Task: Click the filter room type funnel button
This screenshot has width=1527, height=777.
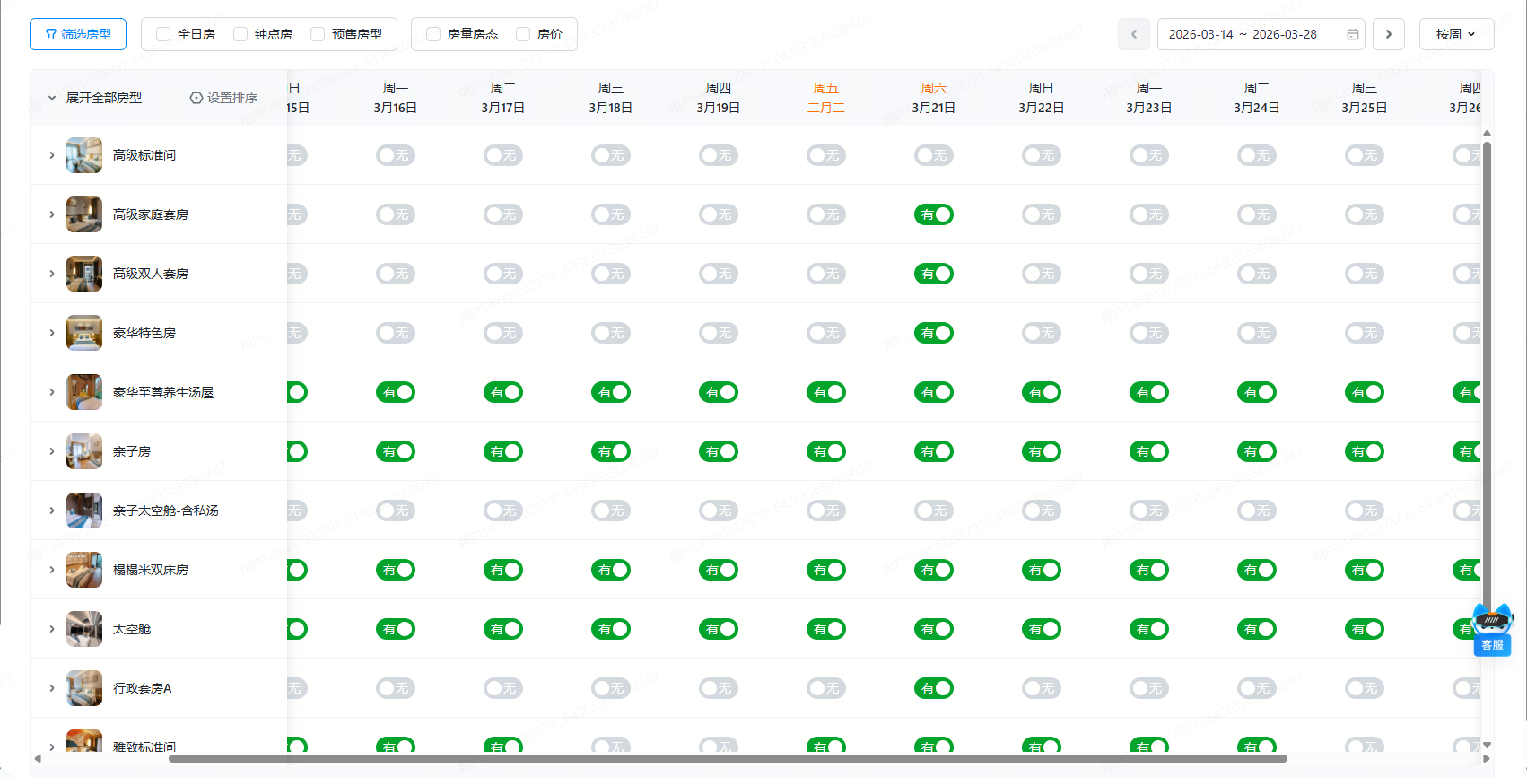Action: coord(78,34)
